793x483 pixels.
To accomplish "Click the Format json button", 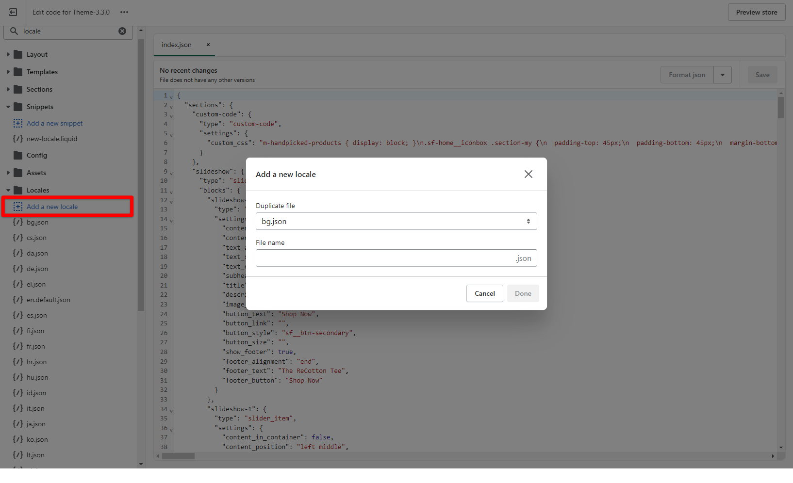I will pos(687,75).
